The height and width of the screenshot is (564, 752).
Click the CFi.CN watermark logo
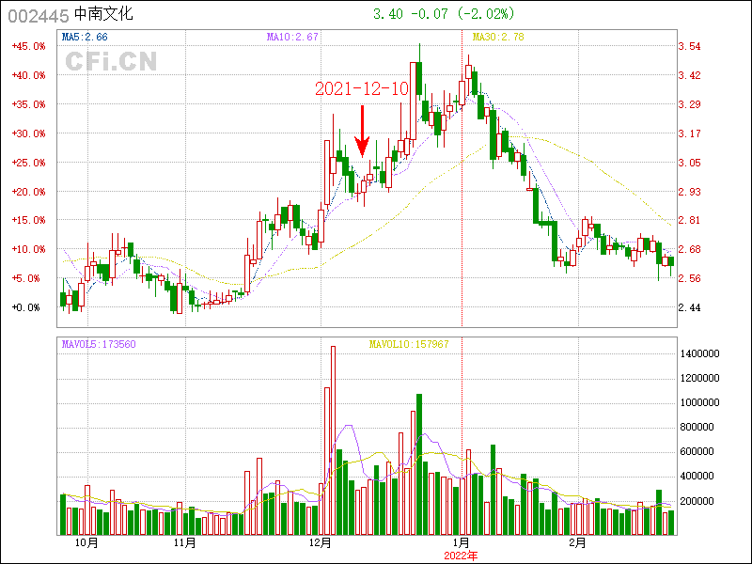point(111,61)
